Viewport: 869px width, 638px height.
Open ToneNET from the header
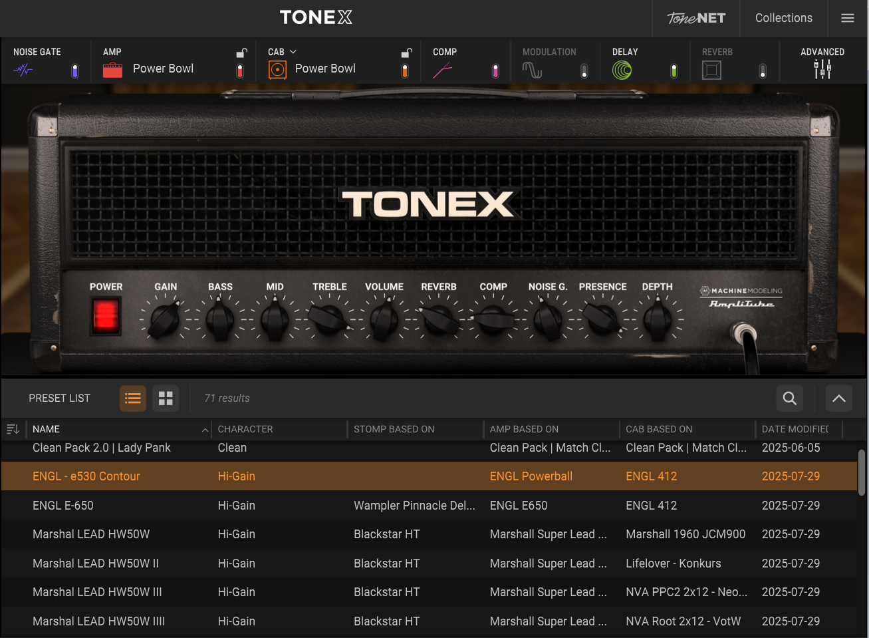[x=696, y=18]
